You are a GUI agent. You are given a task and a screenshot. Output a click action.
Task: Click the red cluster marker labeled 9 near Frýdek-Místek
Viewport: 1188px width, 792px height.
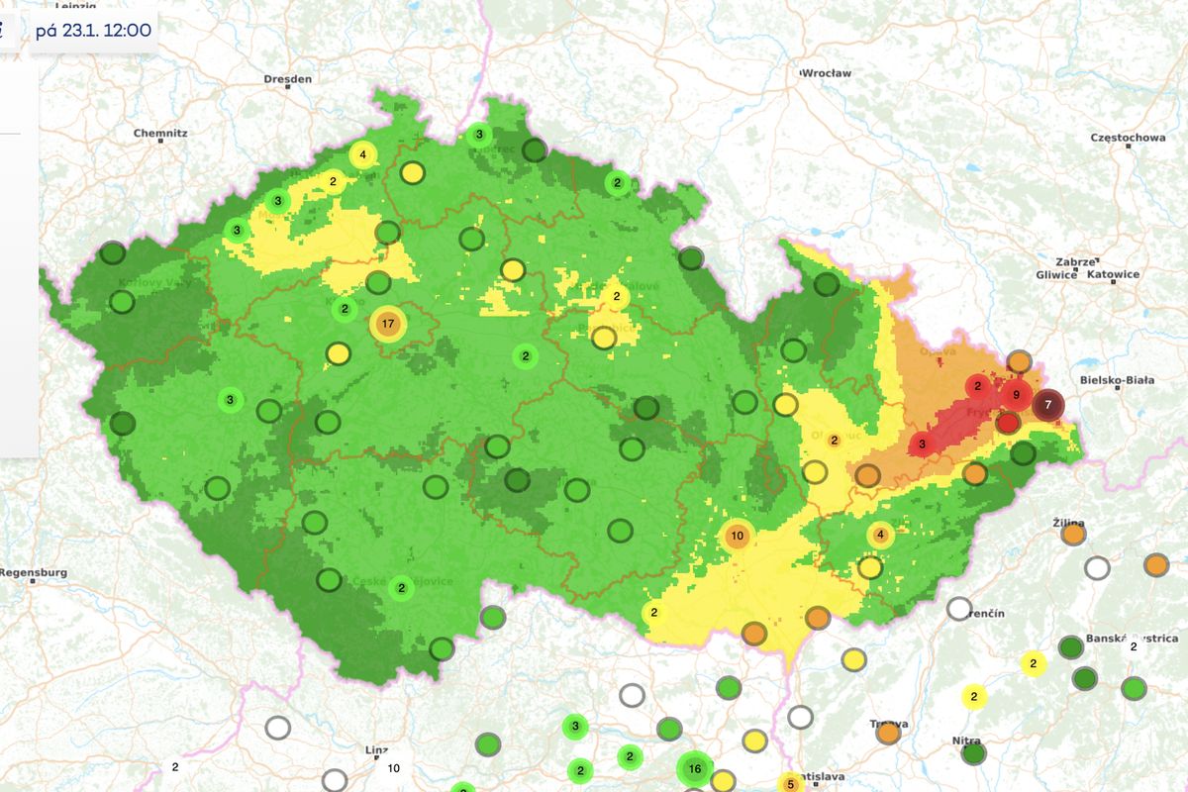click(x=1015, y=393)
